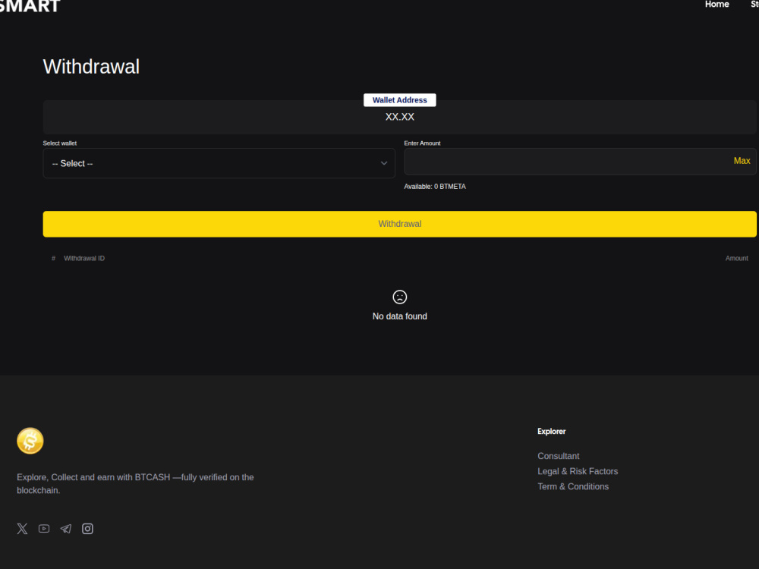Click the Select wallet label

coord(59,143)
